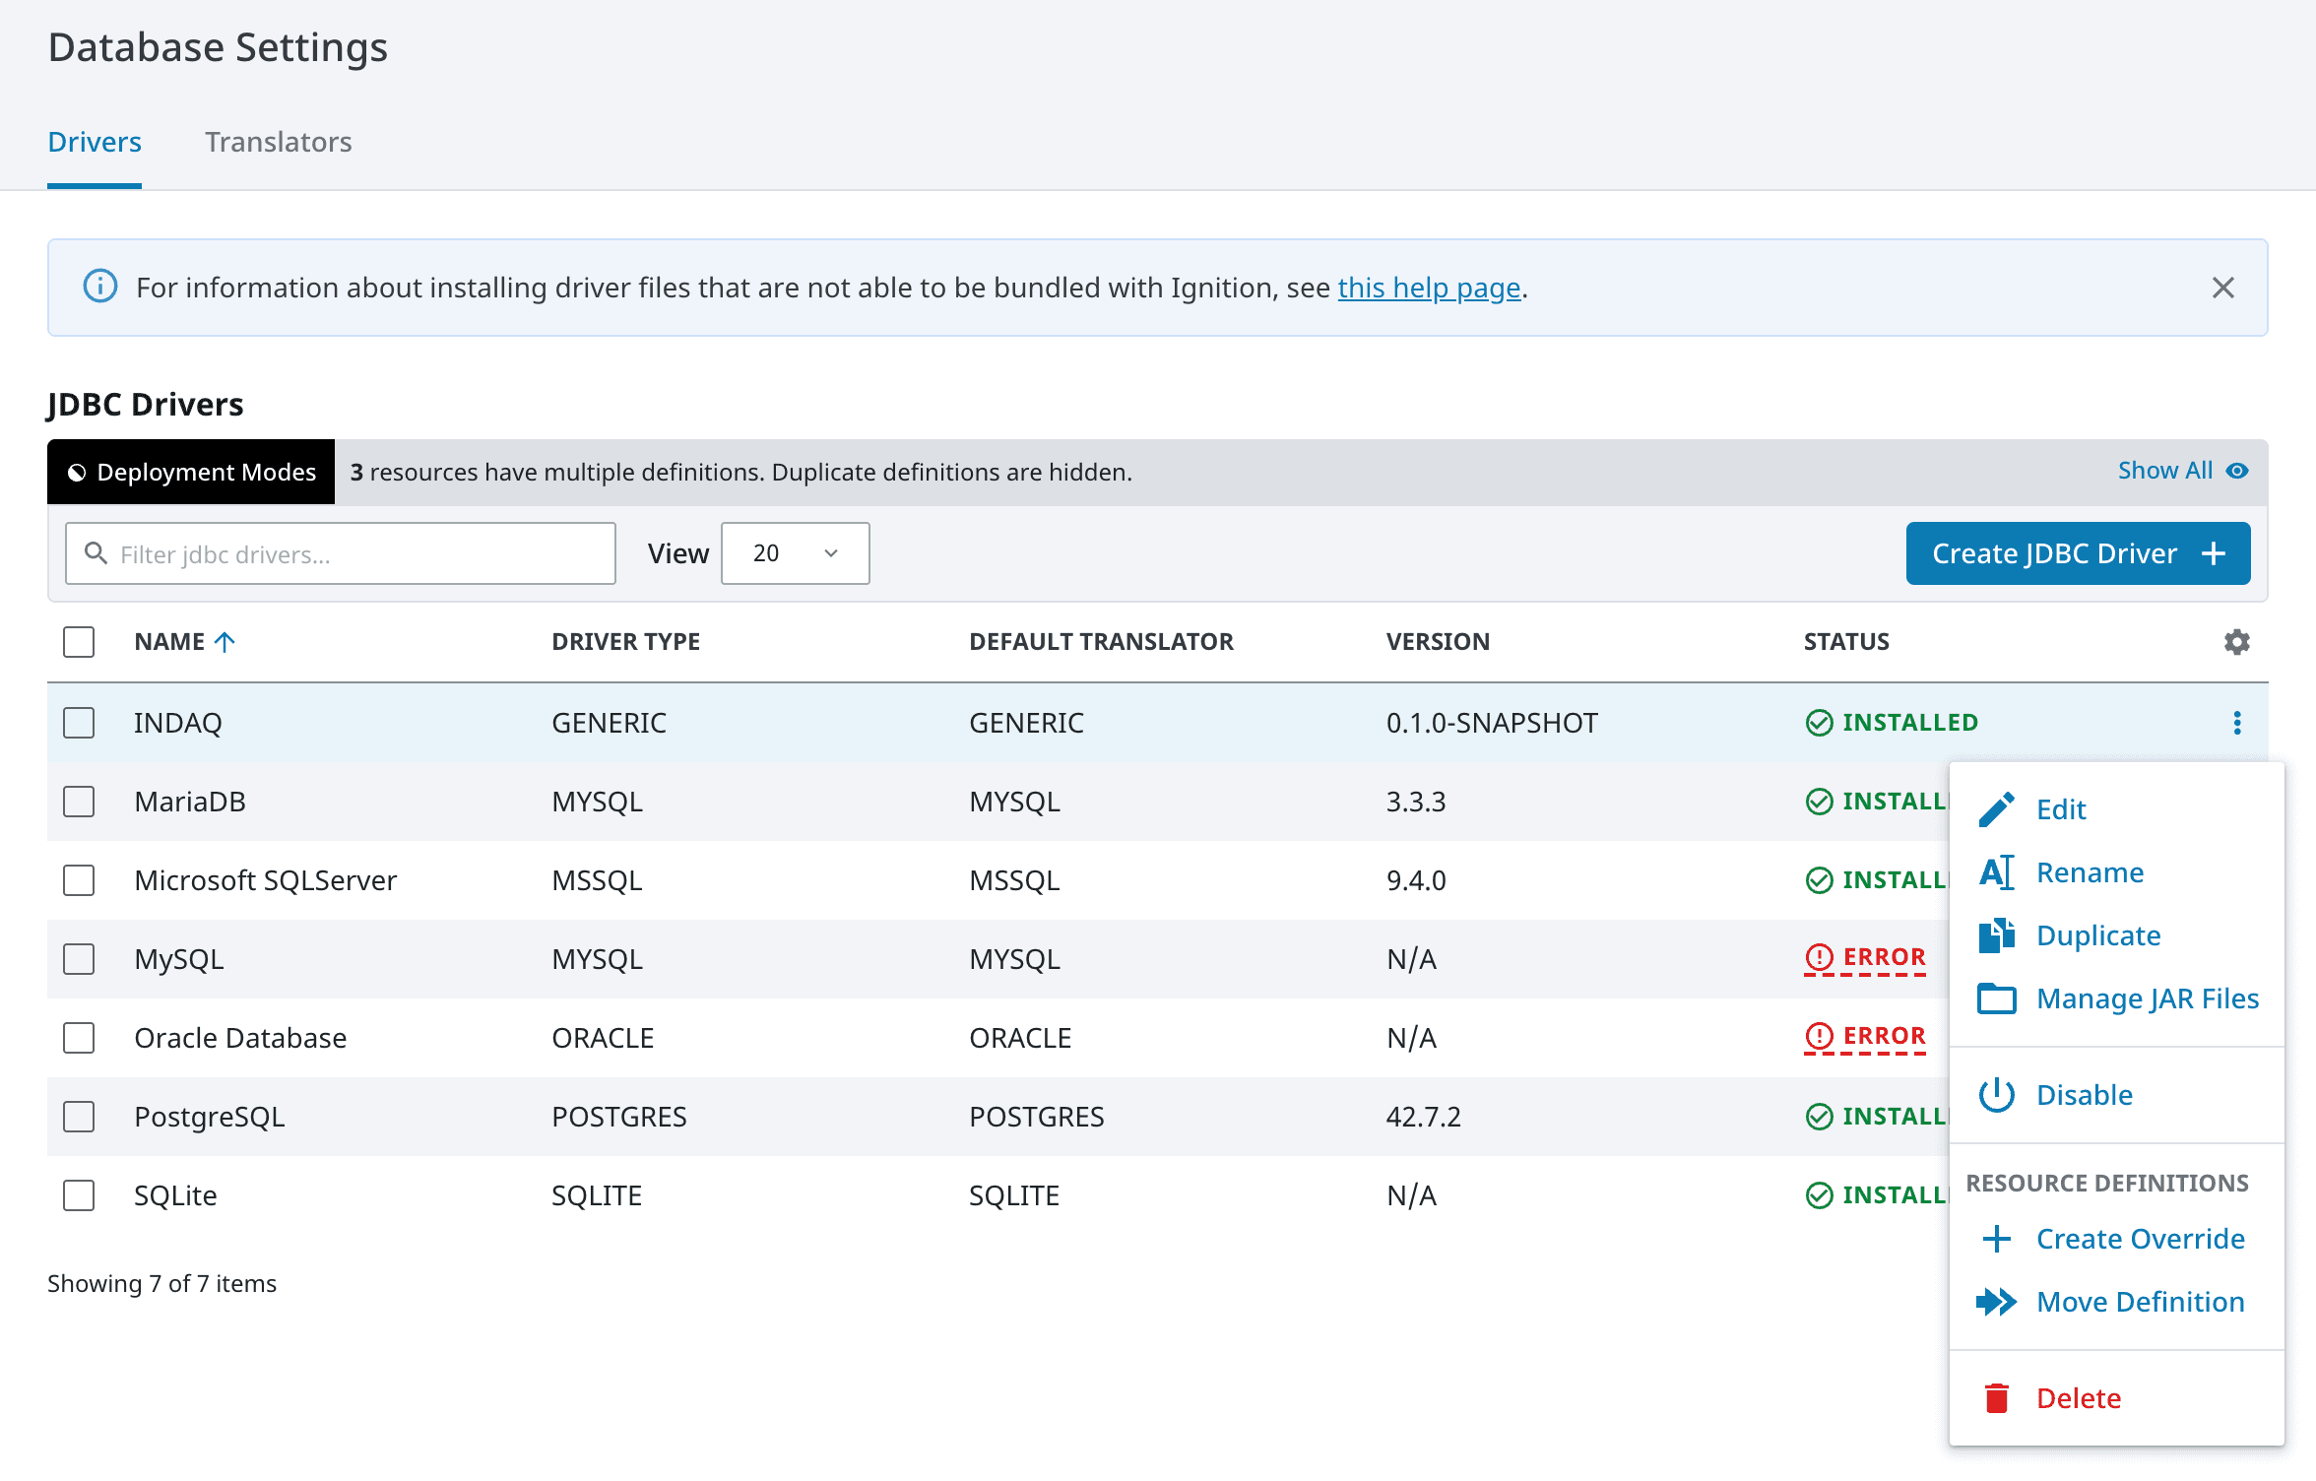Click the DRIVER TYPE column header
This screenshot has height=1481, width=2316.
(625, 642)
